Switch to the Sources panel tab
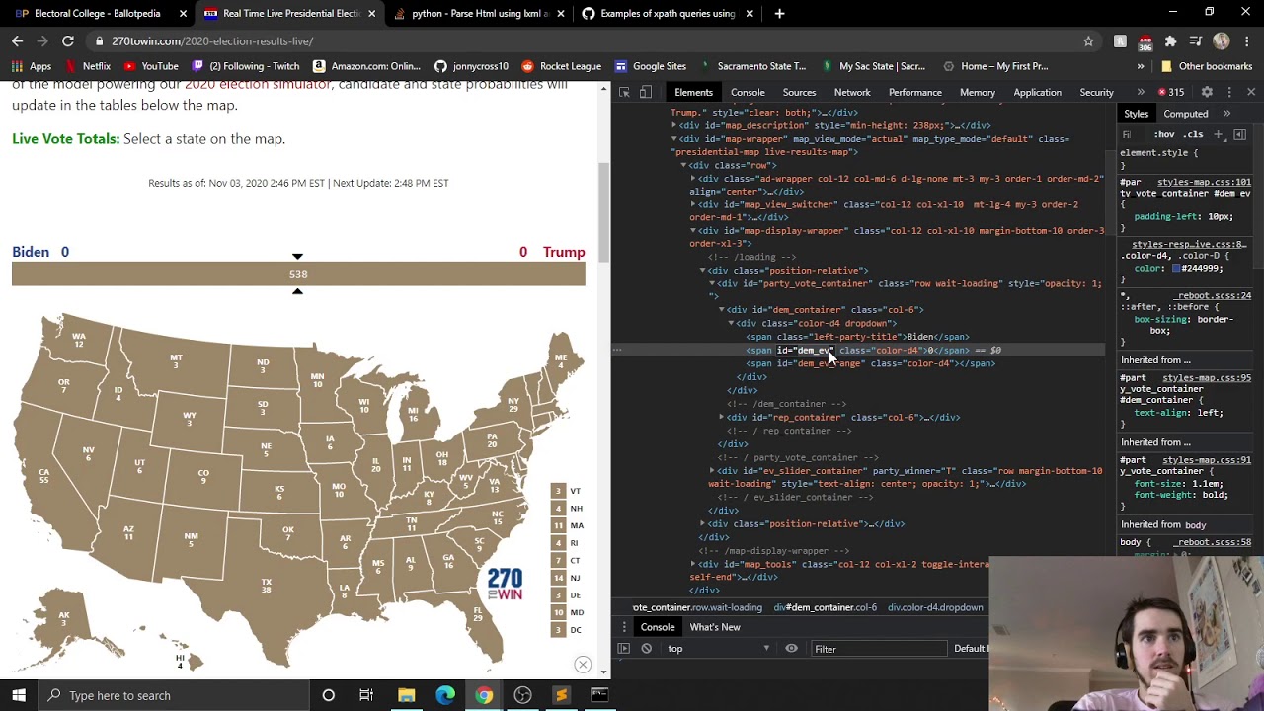The width and height of the screenshot is (1264, 711). click(799, 92)
